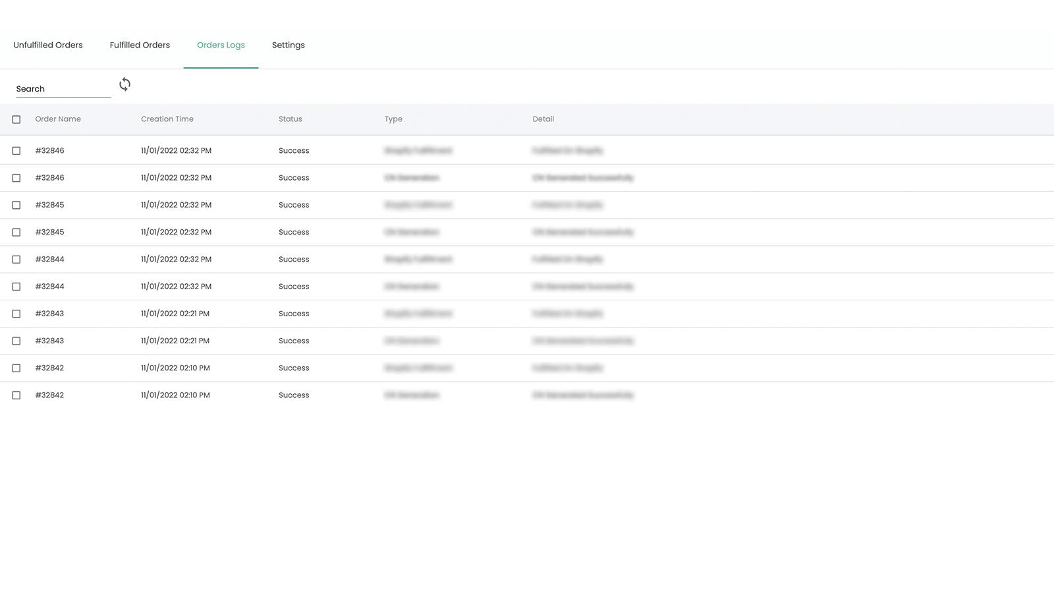Screen dimensions: 1054x593
Task: Select the Orders Logs tab
Action: click(221, 45)
